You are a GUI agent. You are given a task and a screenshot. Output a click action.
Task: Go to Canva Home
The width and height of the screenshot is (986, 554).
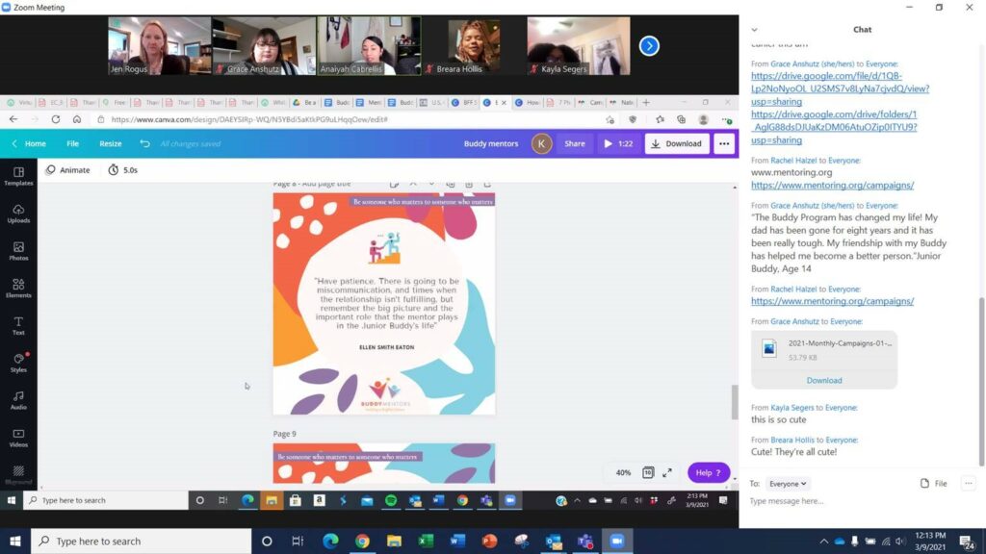[30, 144]
